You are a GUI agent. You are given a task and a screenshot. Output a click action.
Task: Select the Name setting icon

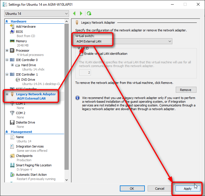click(x=12, y=137)
